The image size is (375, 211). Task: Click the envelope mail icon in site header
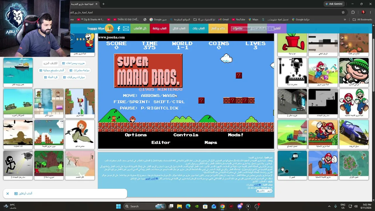pyautogui.click(x=126, y=28)
